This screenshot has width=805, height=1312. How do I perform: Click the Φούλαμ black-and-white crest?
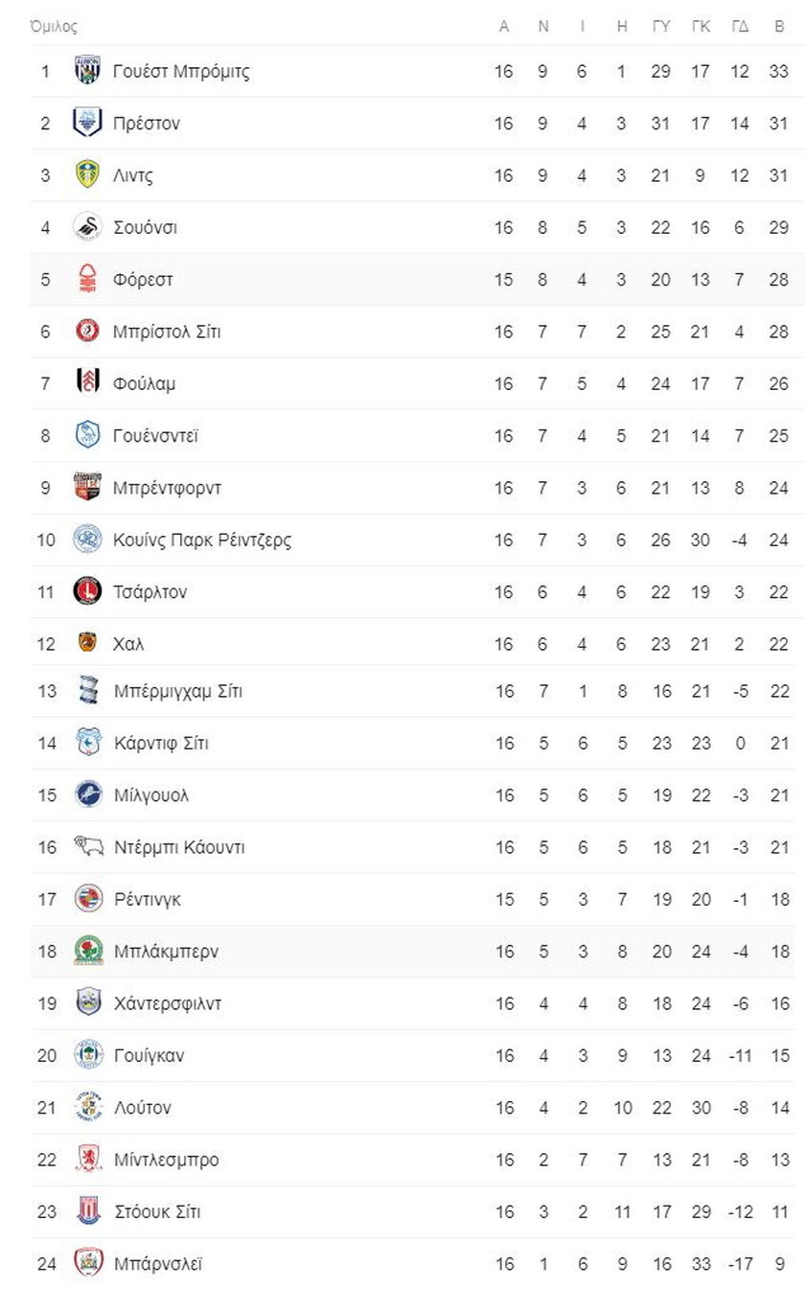[87, 383]
